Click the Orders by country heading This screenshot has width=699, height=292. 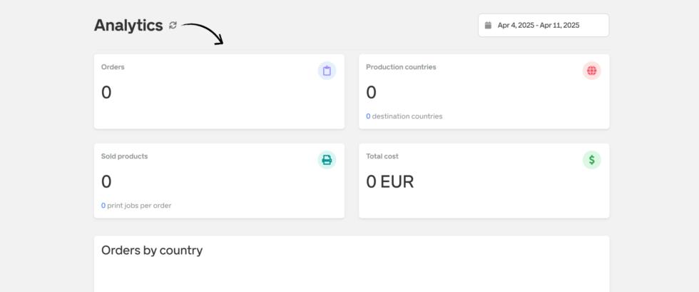tap(152, 251)
